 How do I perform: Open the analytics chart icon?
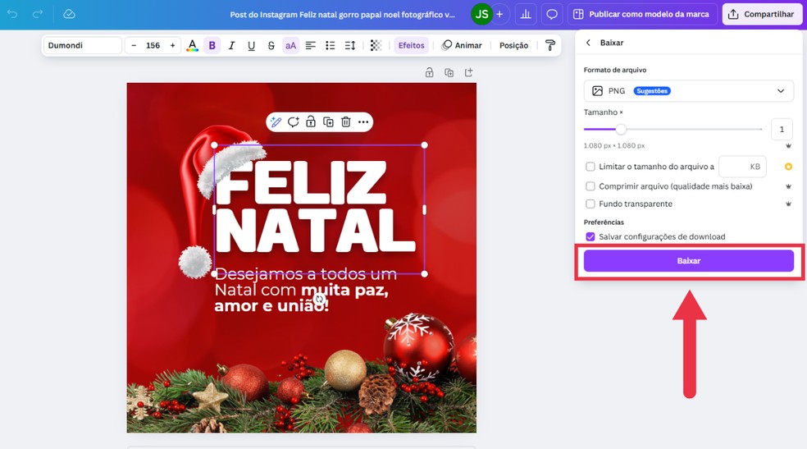point(525,14)
